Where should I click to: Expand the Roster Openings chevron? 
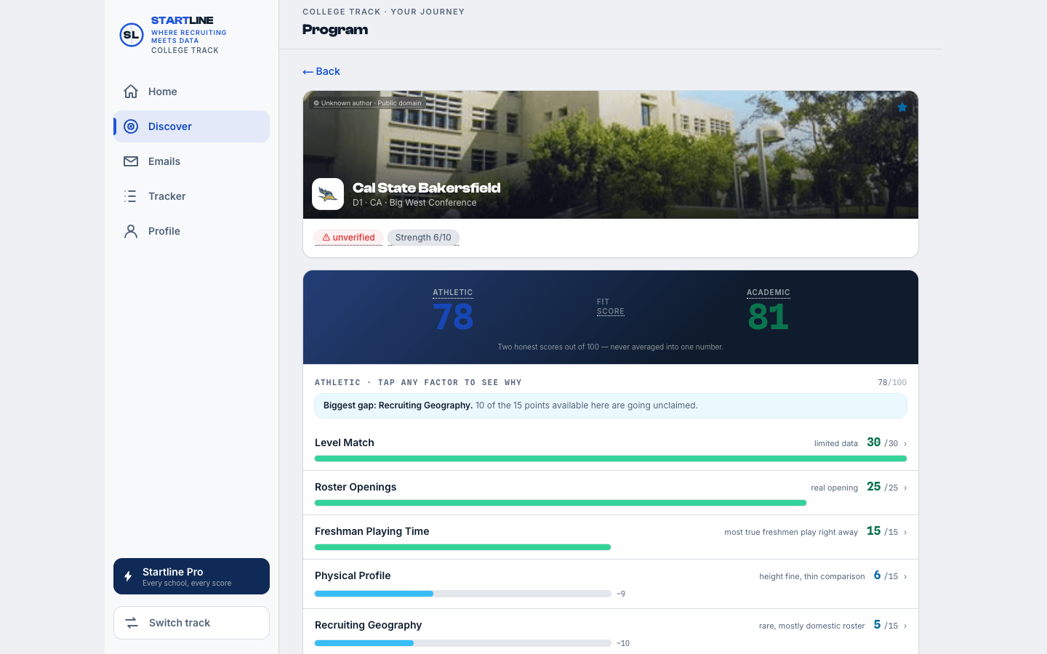905,488
